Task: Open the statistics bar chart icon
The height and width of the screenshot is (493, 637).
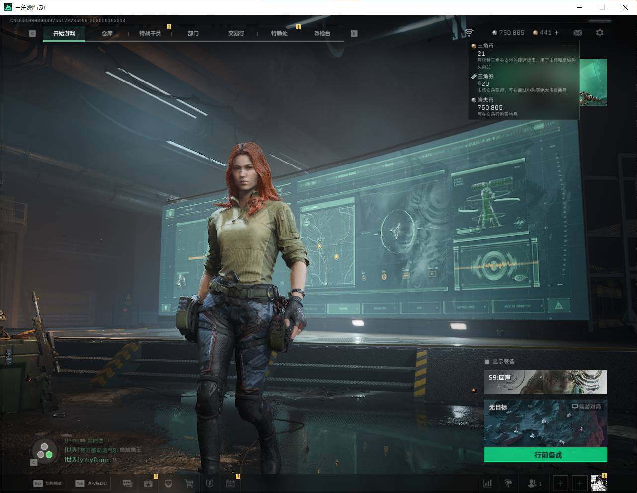Action: pos(488,483)
